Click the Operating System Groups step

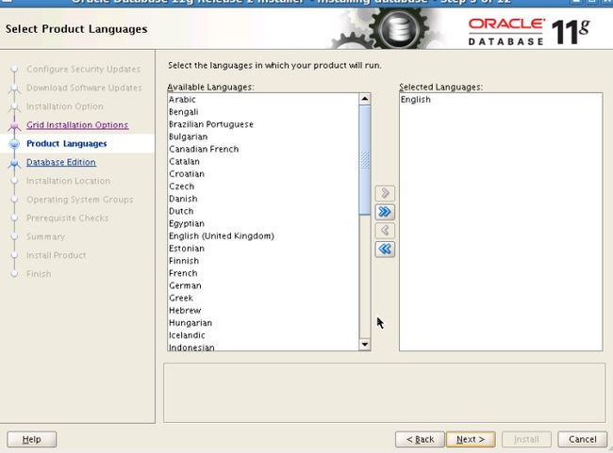tap(80, 200)
